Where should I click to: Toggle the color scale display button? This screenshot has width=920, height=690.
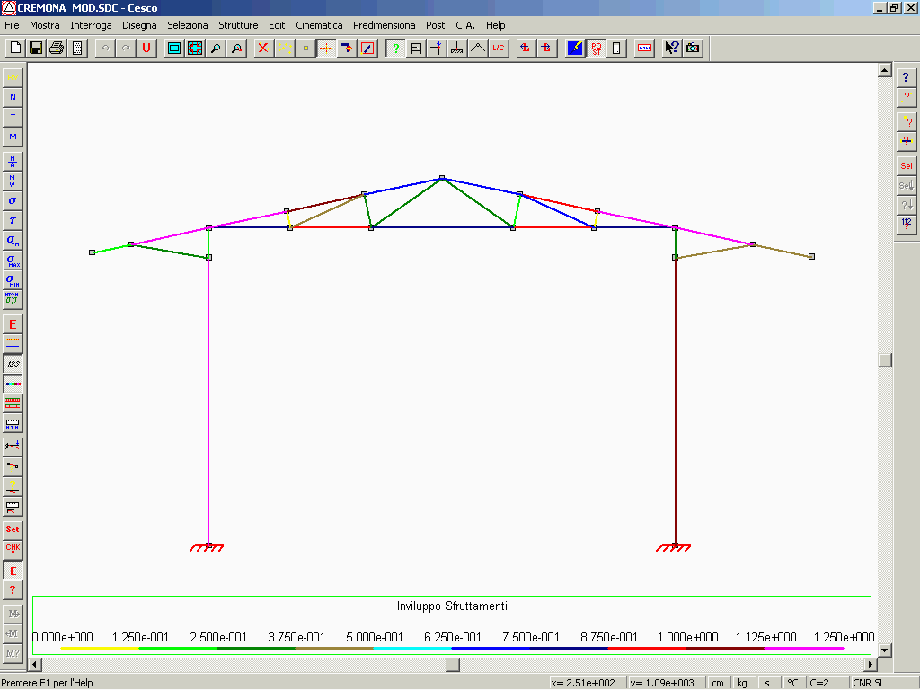(13, 384)
